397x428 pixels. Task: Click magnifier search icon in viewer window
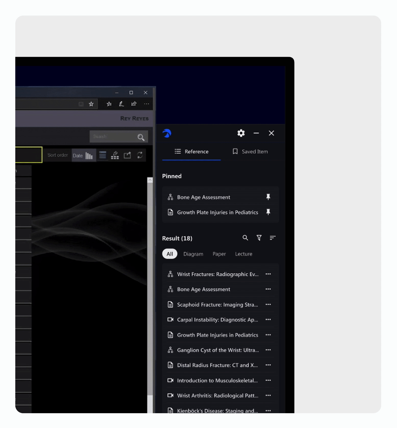tap(141, 137)
